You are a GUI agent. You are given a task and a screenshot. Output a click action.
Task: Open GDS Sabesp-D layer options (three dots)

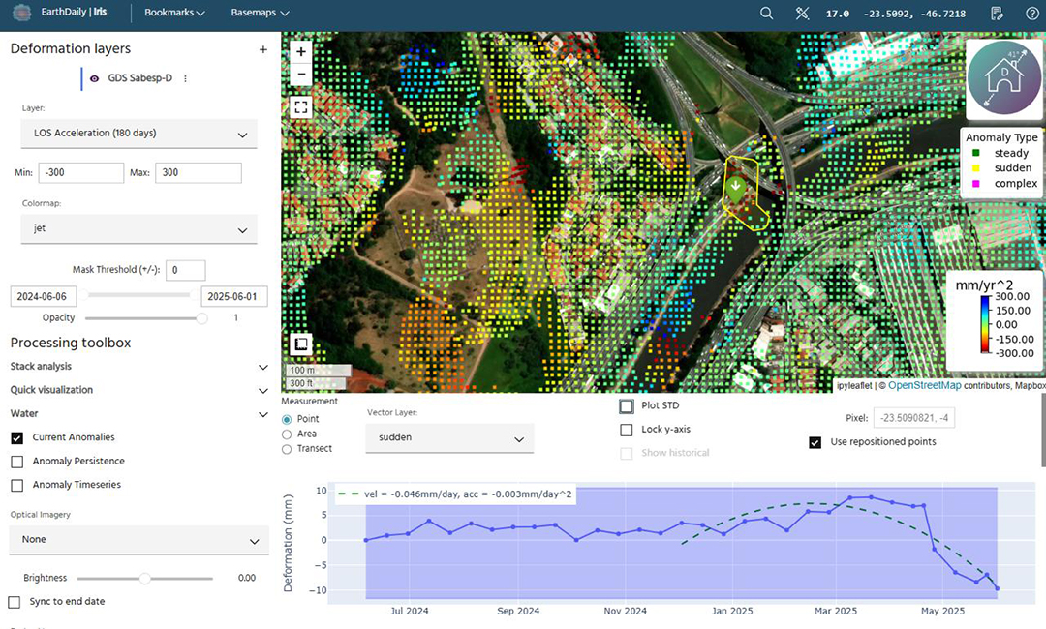tap(185, 79)
